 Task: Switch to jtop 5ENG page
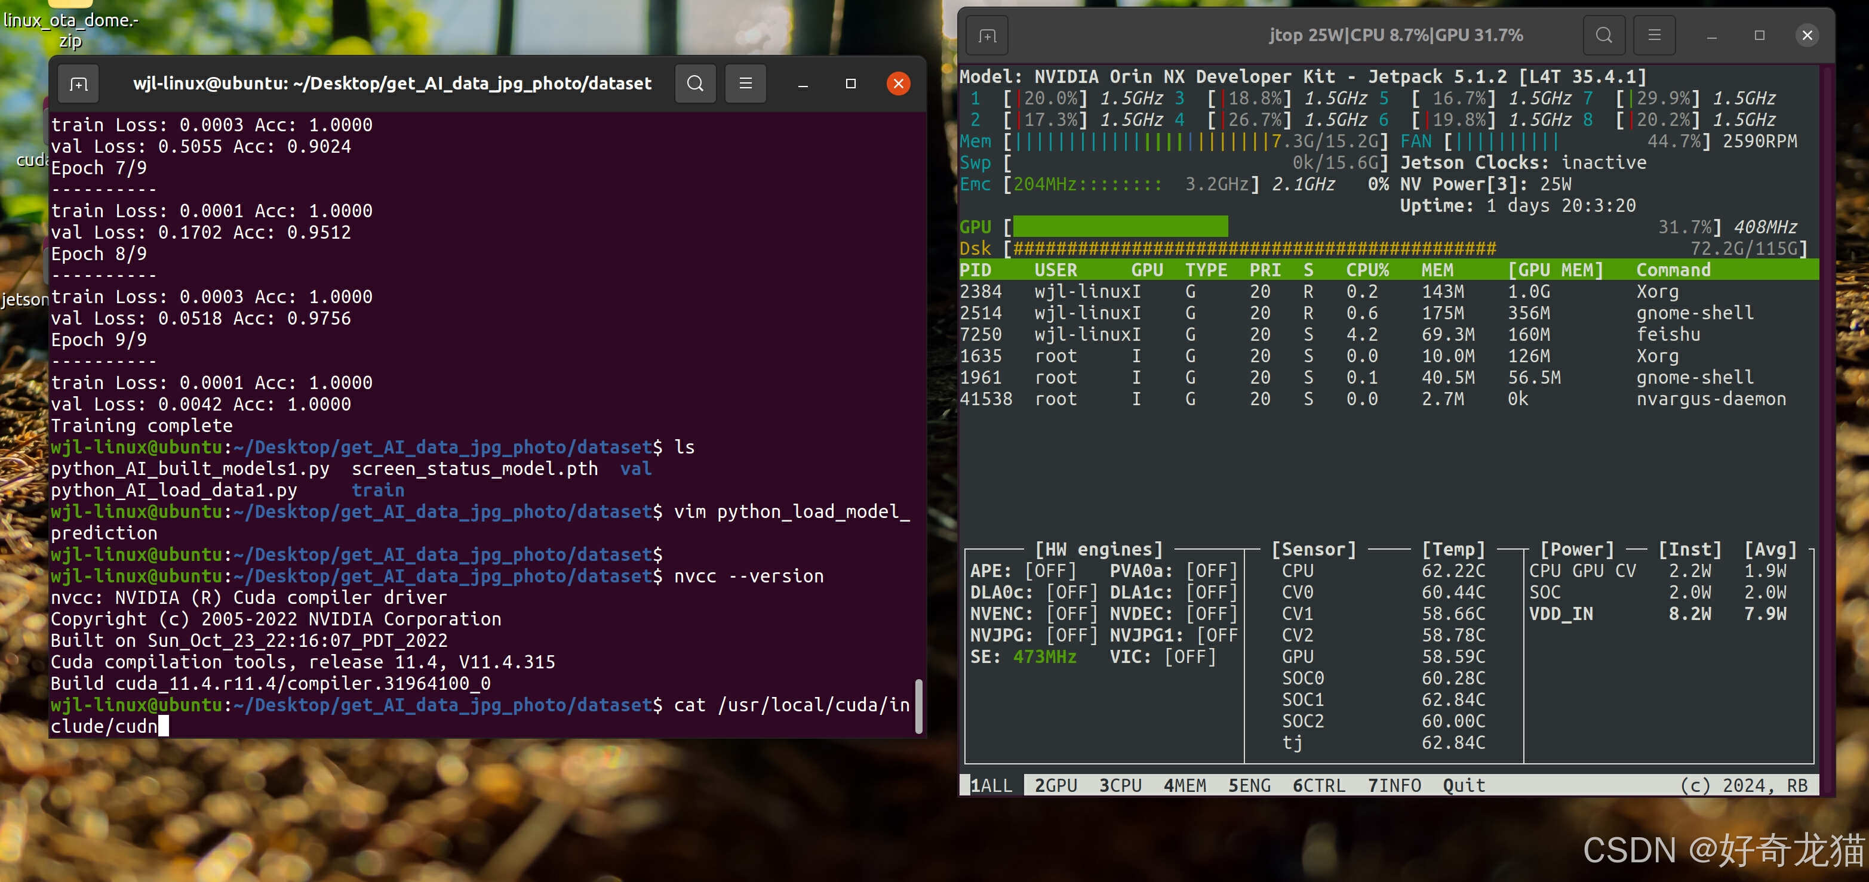[x=1249, y=785]
